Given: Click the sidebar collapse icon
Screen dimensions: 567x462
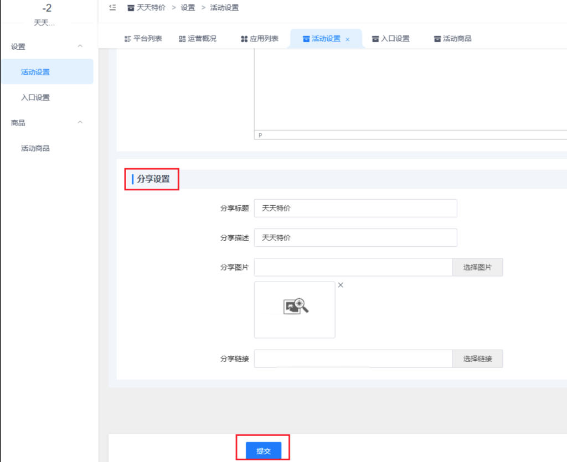Looking at the screenshot, I should (x=113, y=8).
